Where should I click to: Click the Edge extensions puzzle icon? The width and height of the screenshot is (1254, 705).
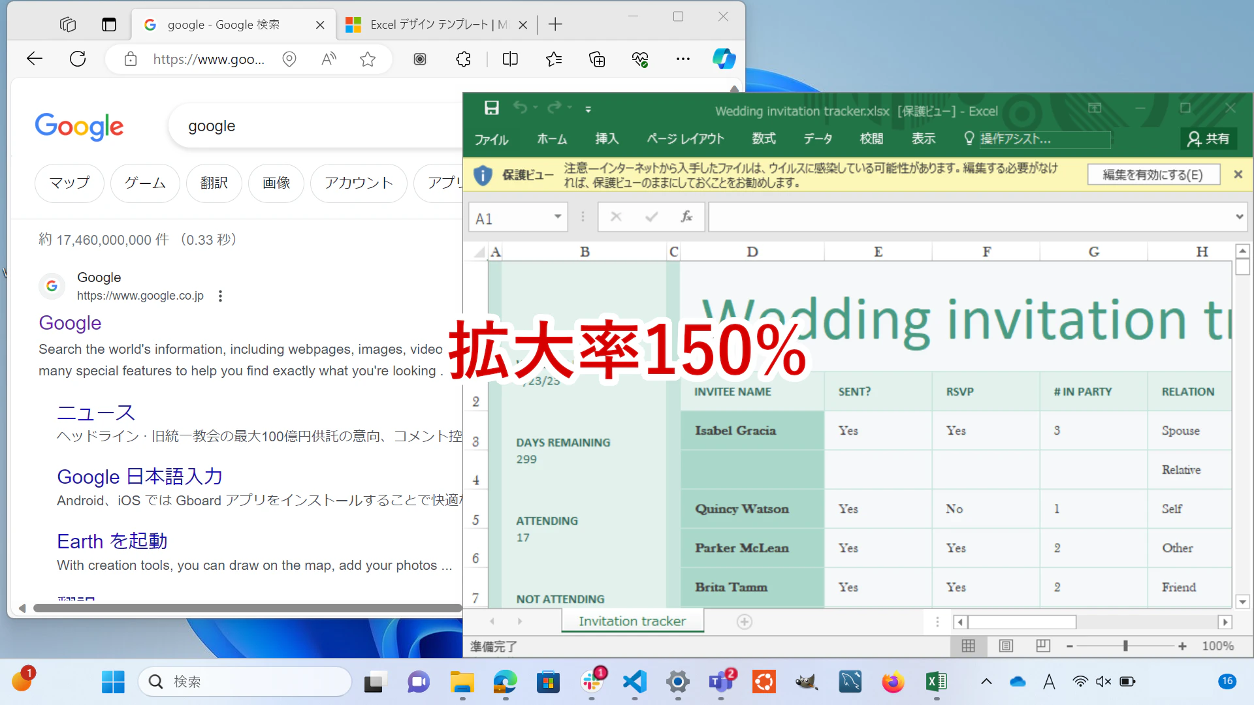(463, 59)
